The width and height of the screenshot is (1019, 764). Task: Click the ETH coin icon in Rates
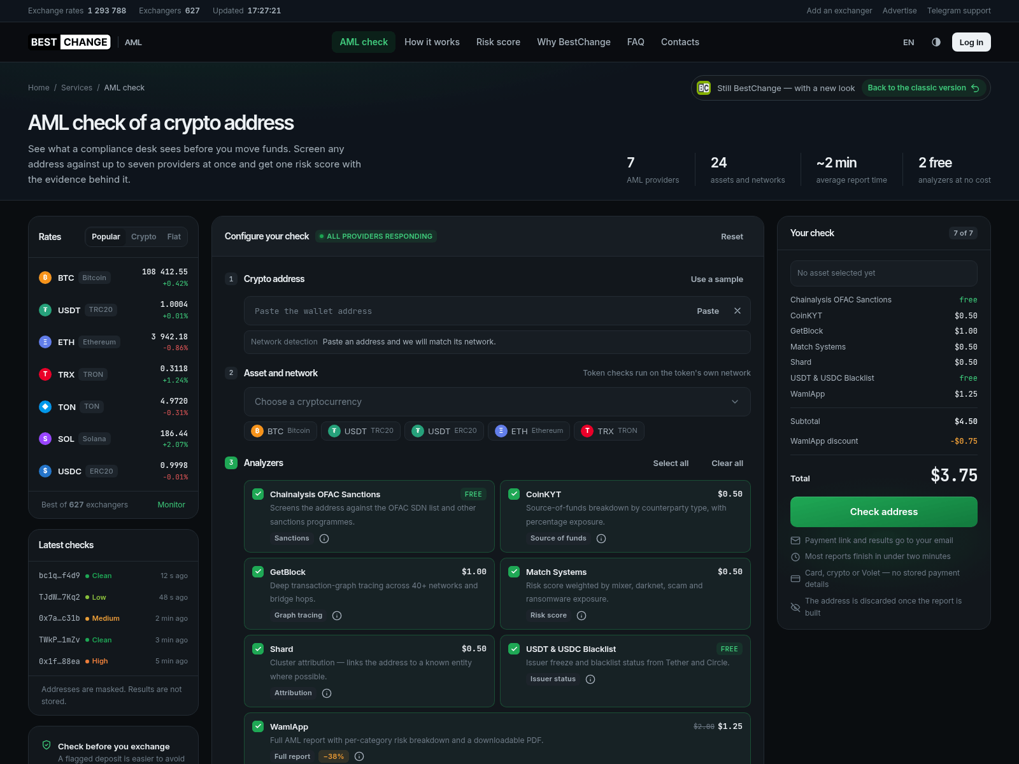click(x=45, y=342)
